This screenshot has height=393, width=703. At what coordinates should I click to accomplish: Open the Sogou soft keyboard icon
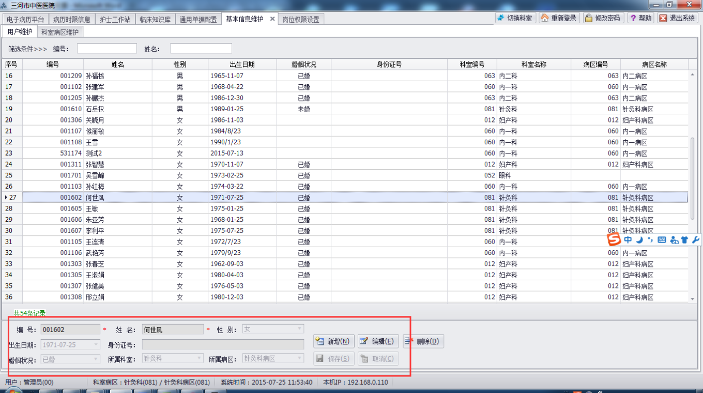[662, 240]
